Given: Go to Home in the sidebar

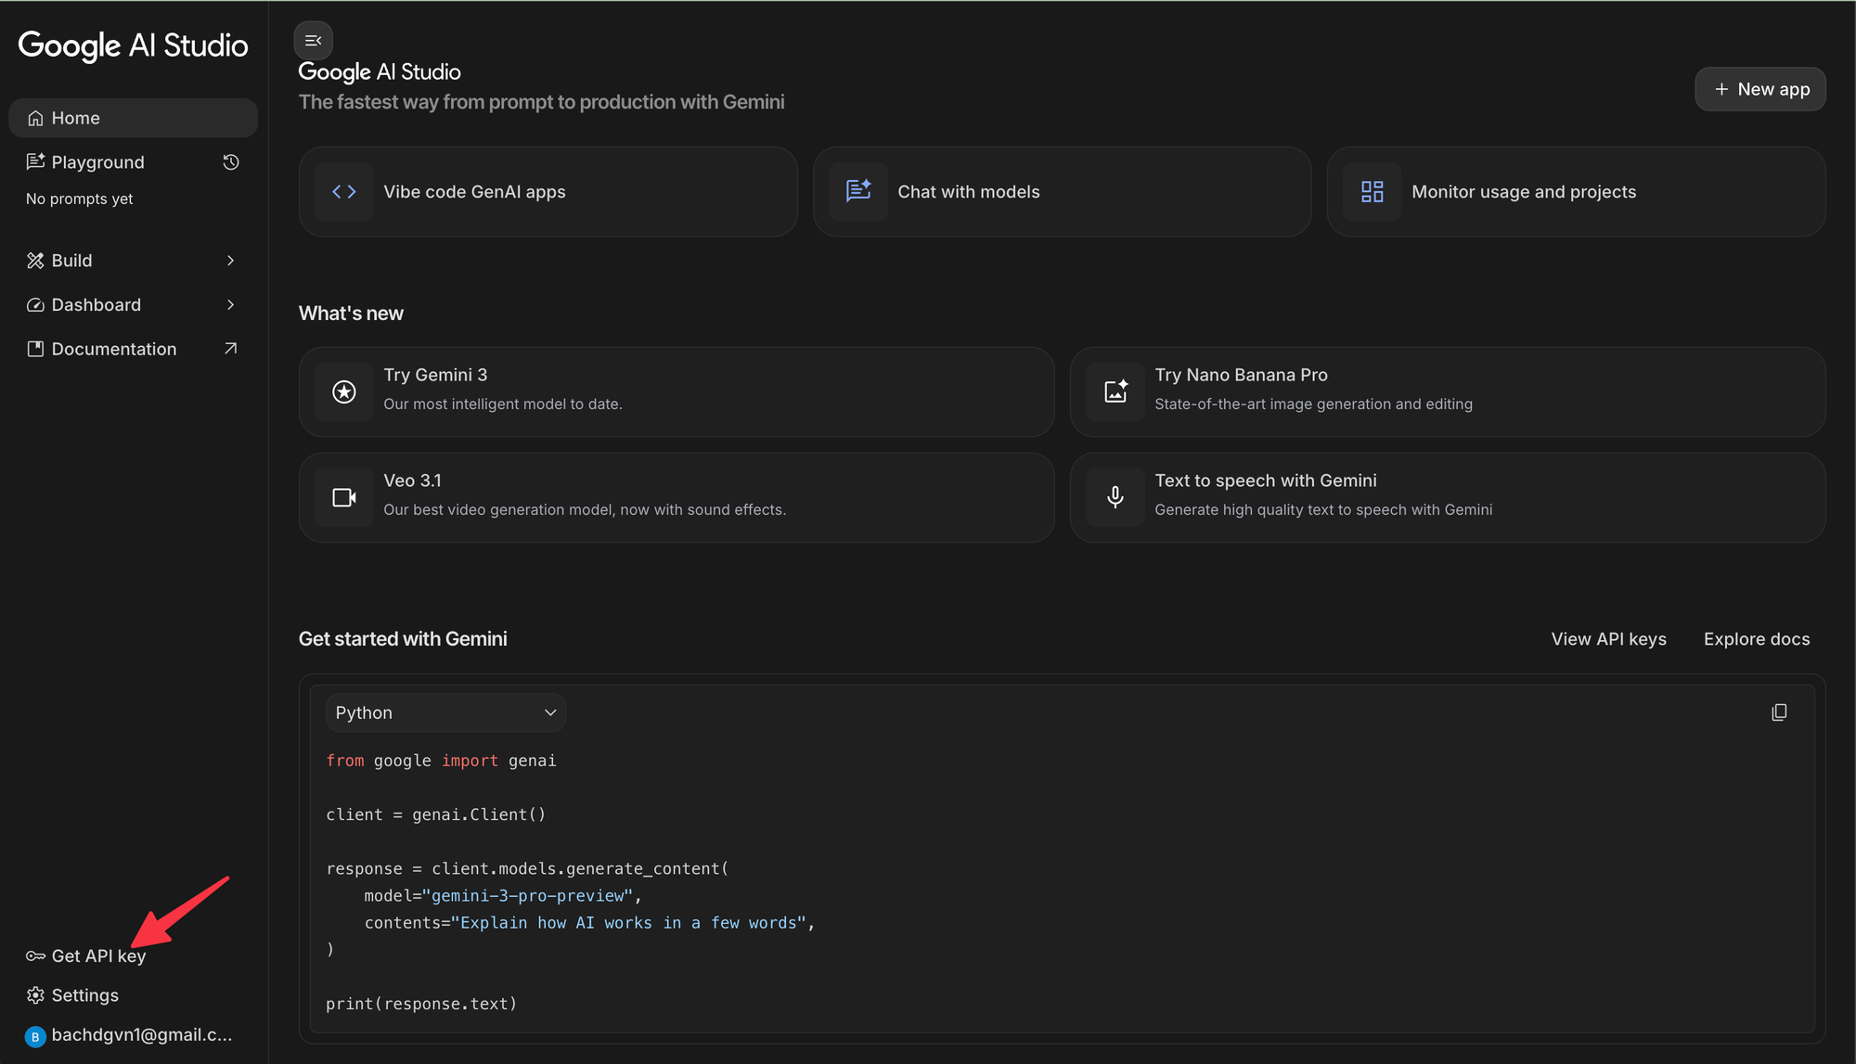Looking at the screenshot, I should click(76, 118).
